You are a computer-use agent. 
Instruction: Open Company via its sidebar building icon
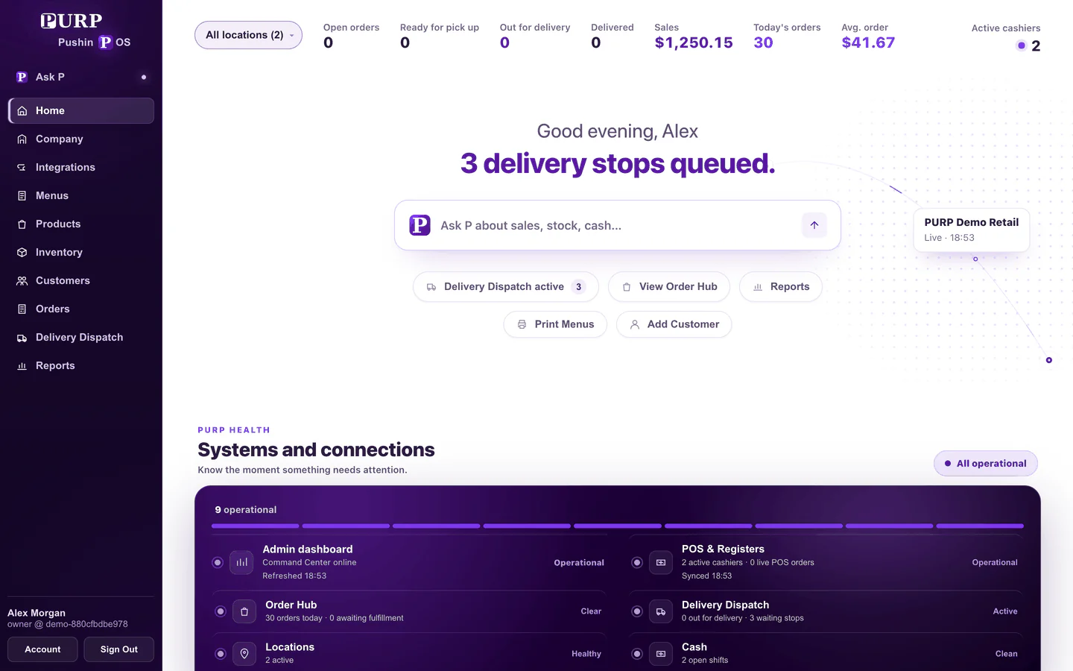click(22, 139)
